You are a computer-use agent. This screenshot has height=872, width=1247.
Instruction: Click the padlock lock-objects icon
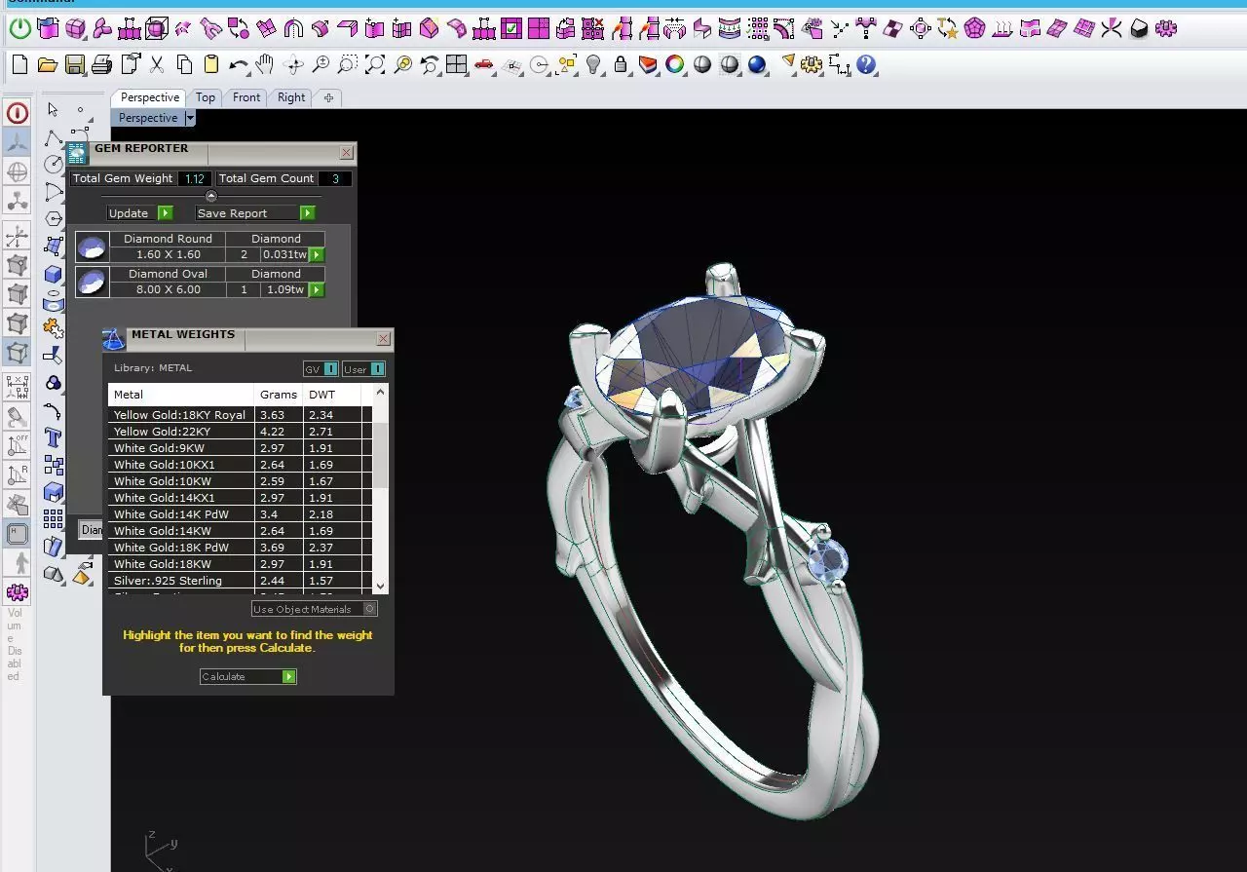click(x=621, y=65)
